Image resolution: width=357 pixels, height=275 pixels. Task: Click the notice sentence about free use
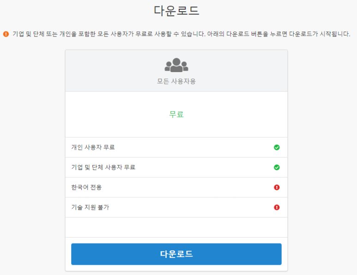coord(182,34)
